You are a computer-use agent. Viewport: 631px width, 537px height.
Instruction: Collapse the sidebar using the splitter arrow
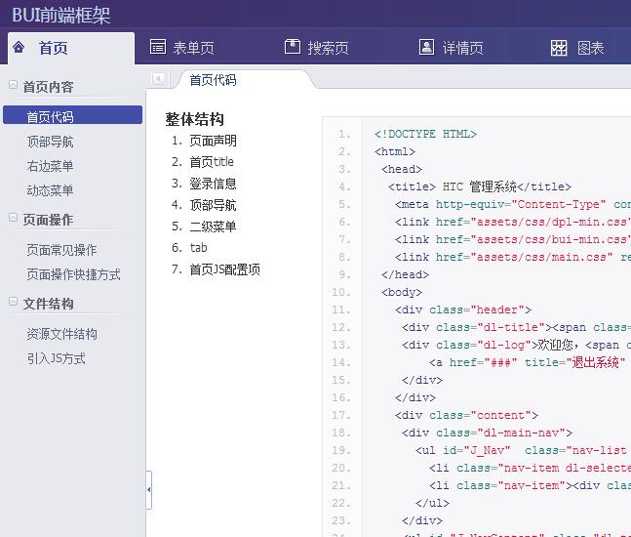148,490
